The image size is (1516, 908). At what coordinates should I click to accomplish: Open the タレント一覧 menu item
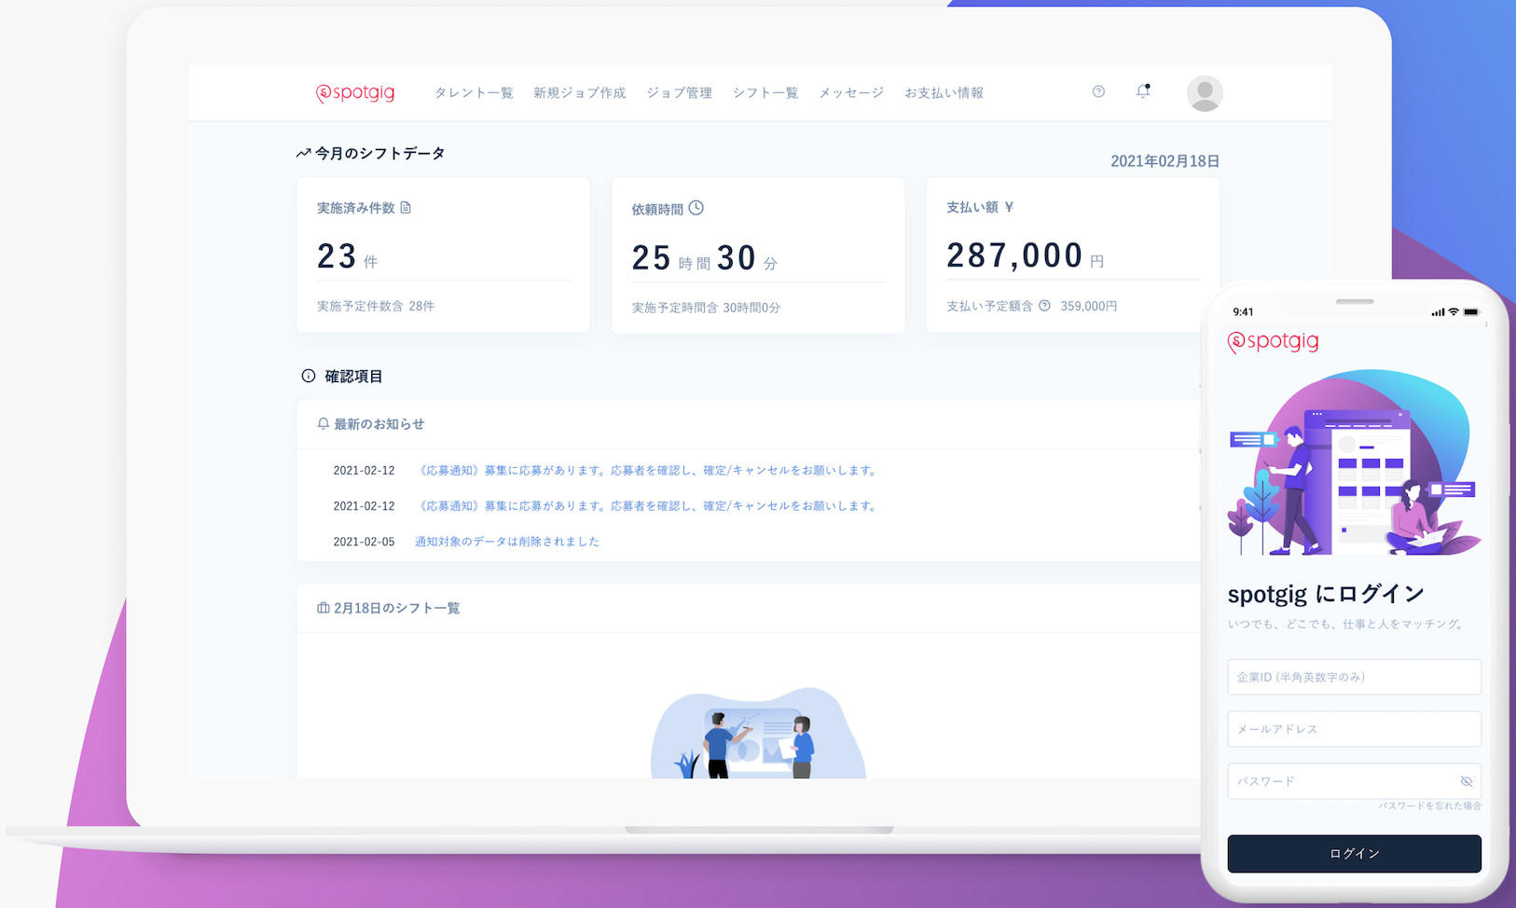[474, 93]
